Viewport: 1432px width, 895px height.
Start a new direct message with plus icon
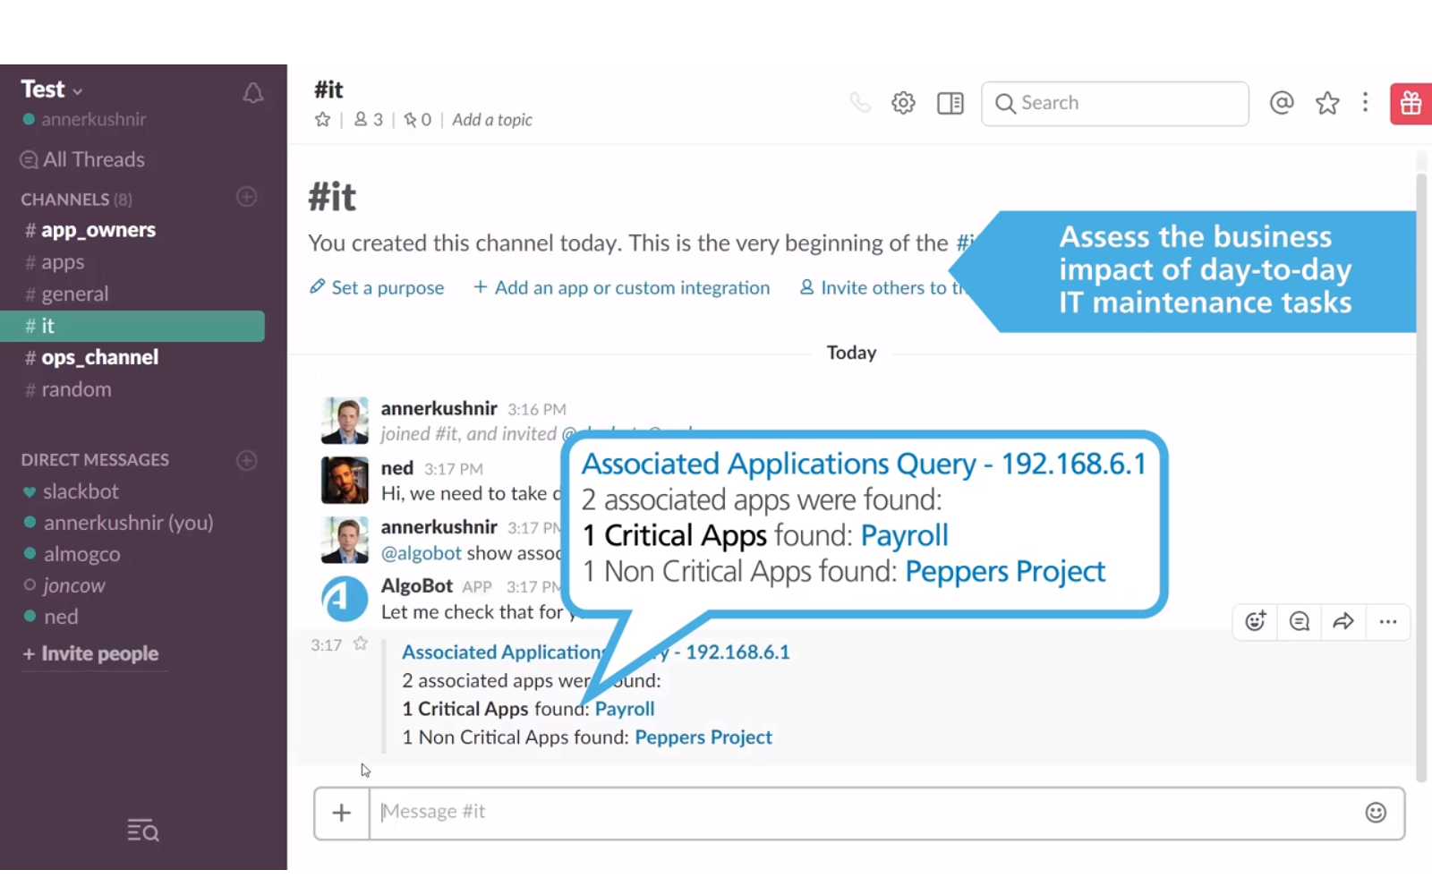pos(247,460)
